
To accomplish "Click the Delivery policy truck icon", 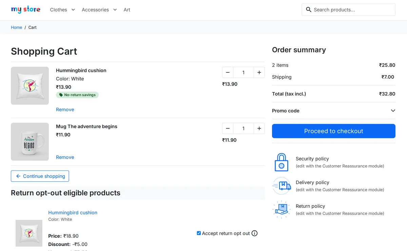I will pyautogui.click(x=282, y=186).
